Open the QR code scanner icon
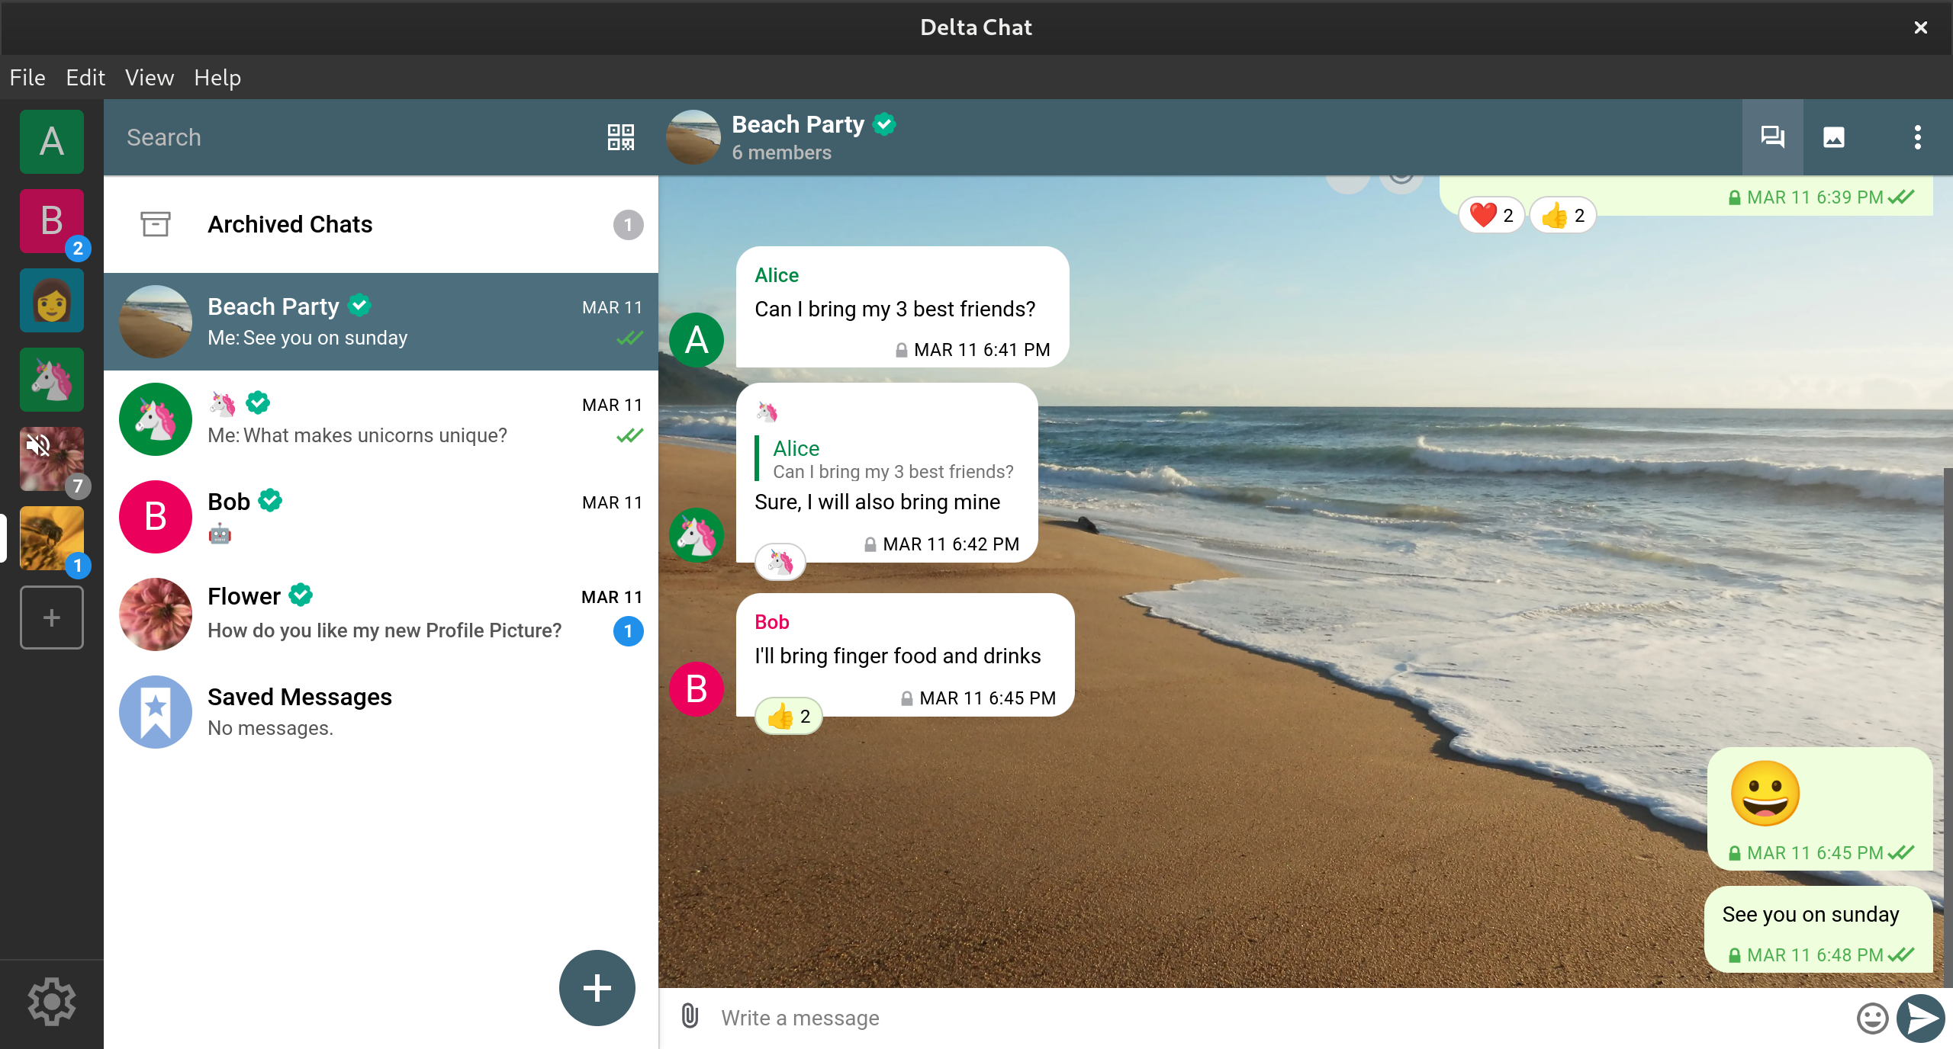The width and height of the screenshot is (1953, 1049). coord(620,137)
